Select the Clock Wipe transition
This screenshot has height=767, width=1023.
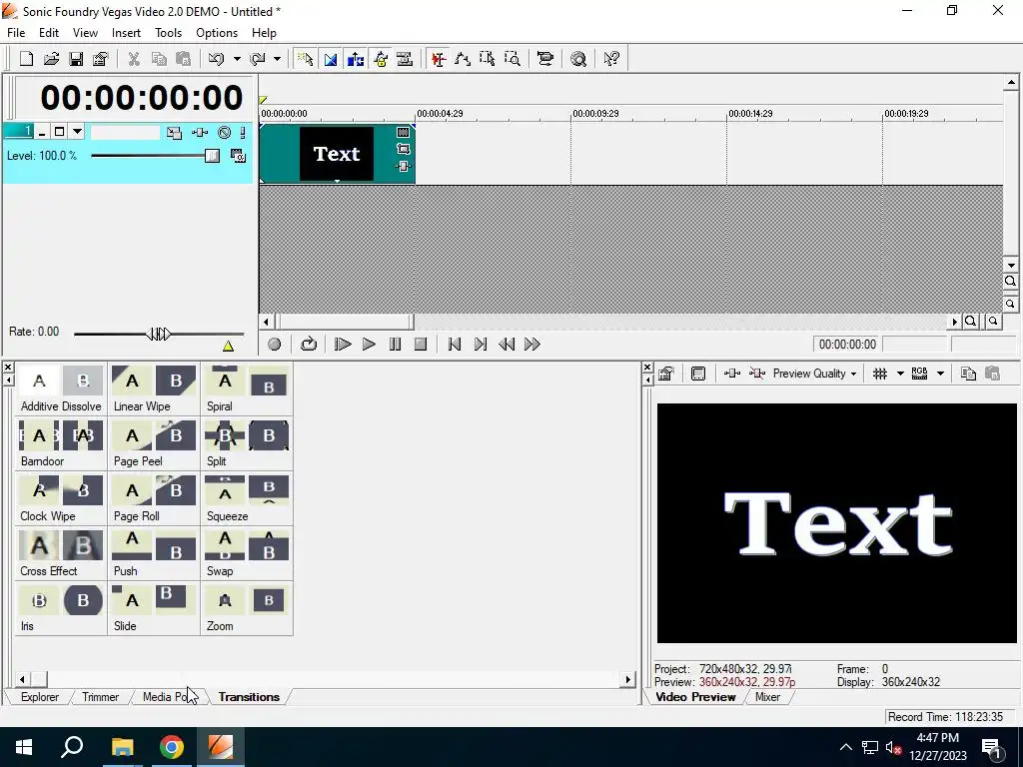[61, 499]
